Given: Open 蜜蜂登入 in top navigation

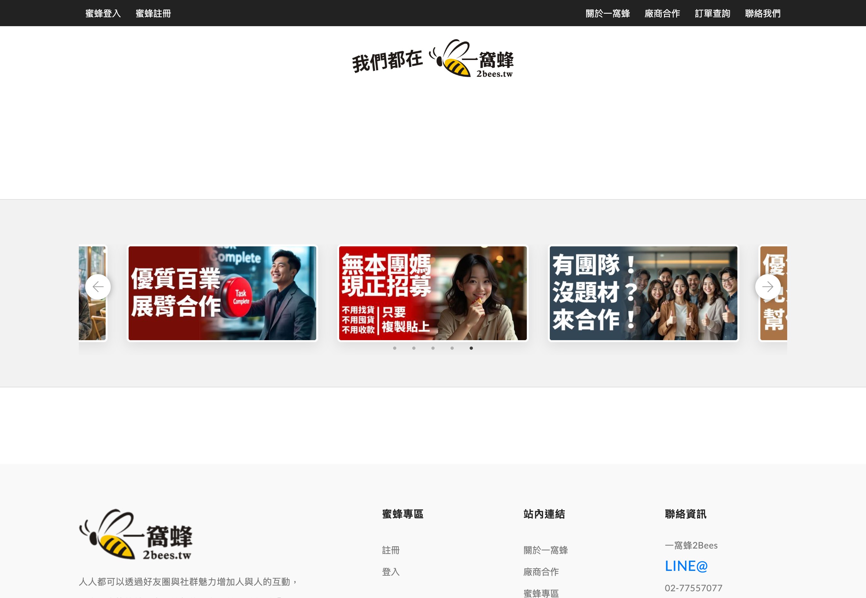Looking at the screenshot, I should [x=103, y=13].
